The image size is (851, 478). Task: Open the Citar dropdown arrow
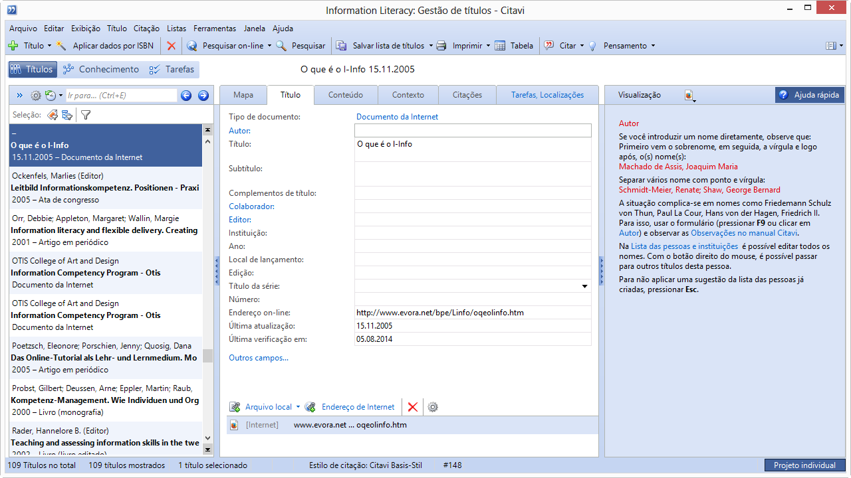pyautogui.click(x=582, y=46)
